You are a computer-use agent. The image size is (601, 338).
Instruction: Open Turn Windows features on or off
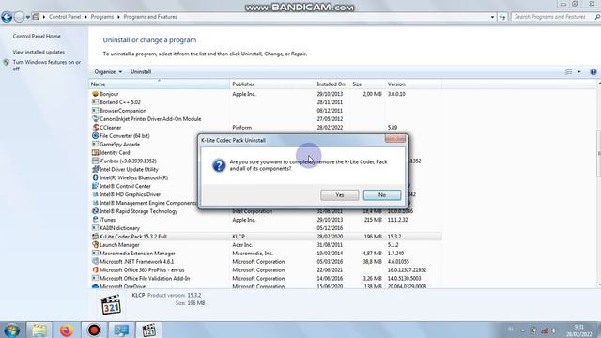point(47,65)
